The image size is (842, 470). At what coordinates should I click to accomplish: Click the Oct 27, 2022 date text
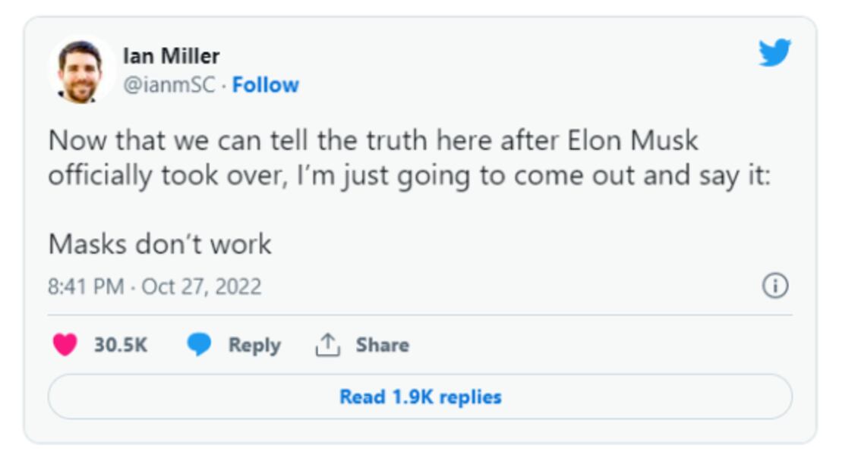tap(201, 287)
